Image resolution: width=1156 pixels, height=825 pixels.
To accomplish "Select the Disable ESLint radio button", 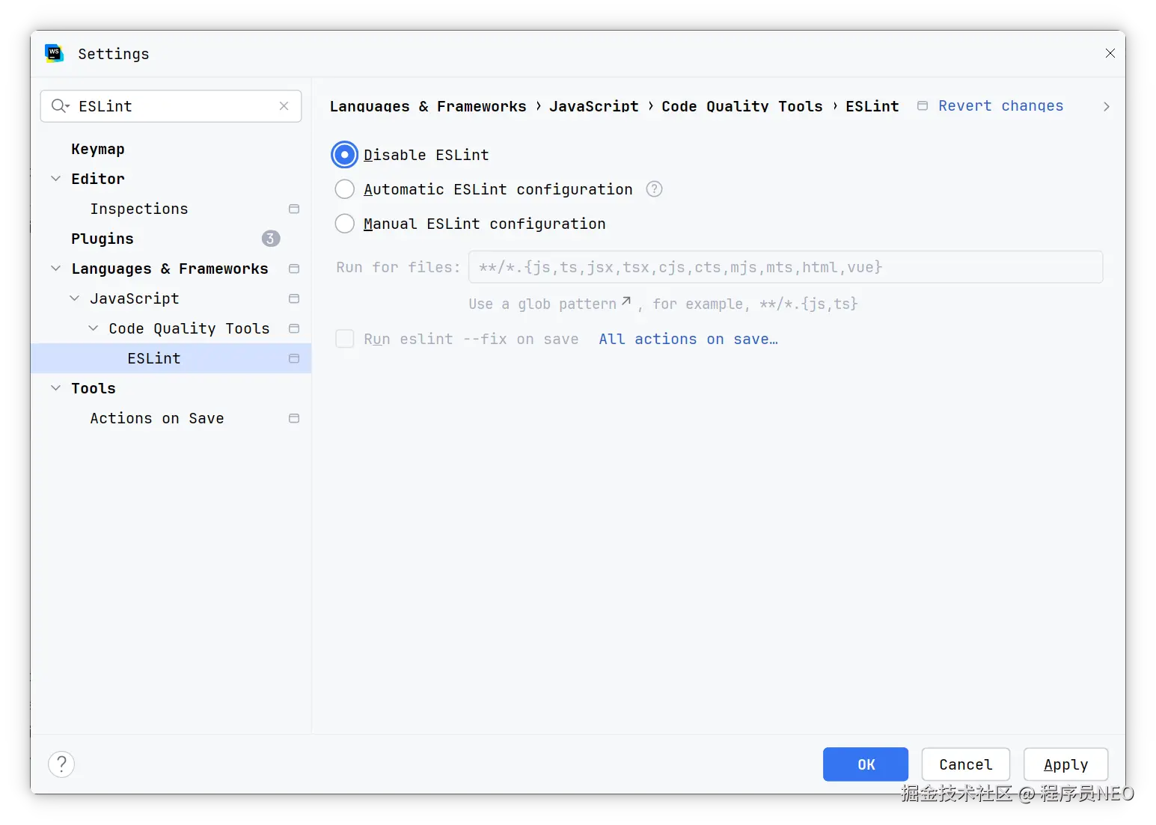I will point(344,155).
